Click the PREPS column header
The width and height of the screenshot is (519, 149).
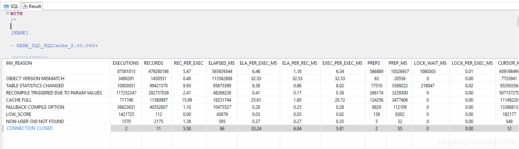374,63
